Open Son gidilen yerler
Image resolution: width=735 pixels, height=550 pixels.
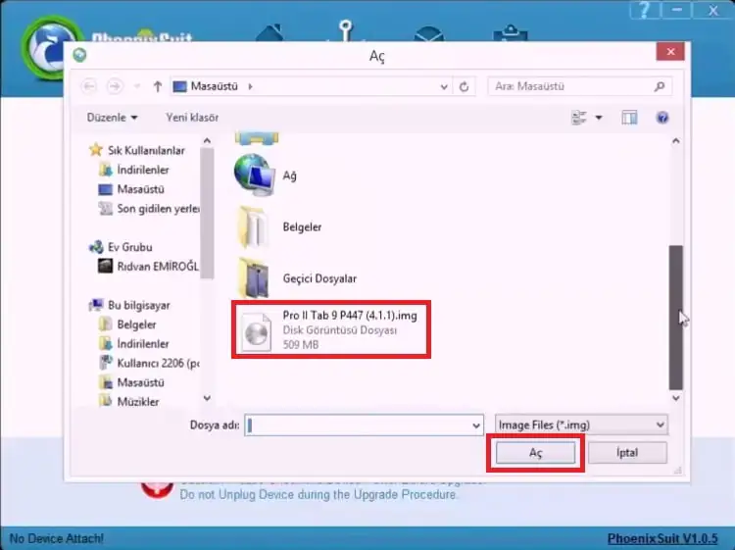point(150,209)
